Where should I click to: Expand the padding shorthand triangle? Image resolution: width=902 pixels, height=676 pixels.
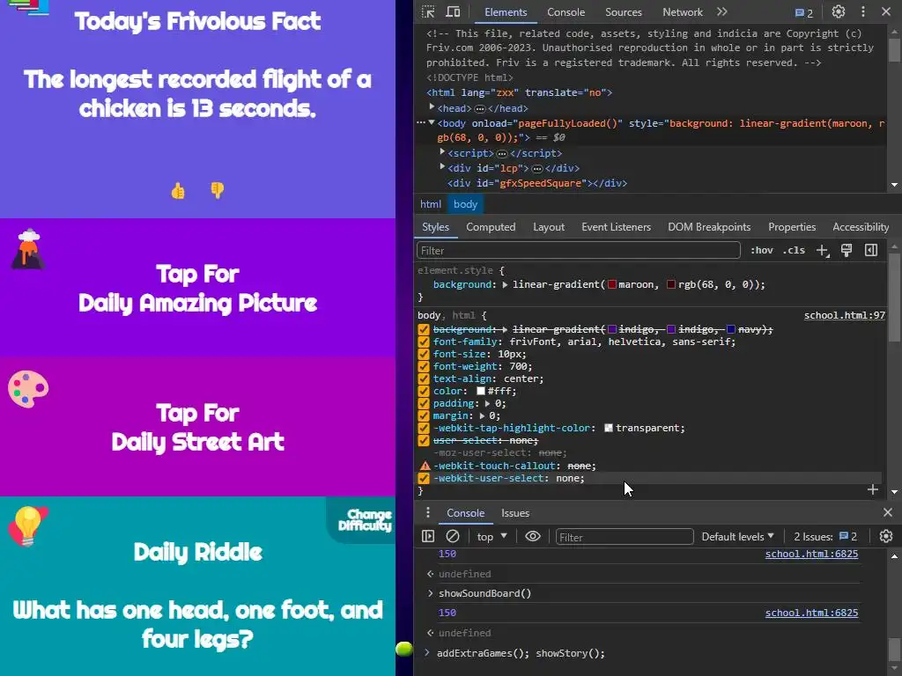487,403
